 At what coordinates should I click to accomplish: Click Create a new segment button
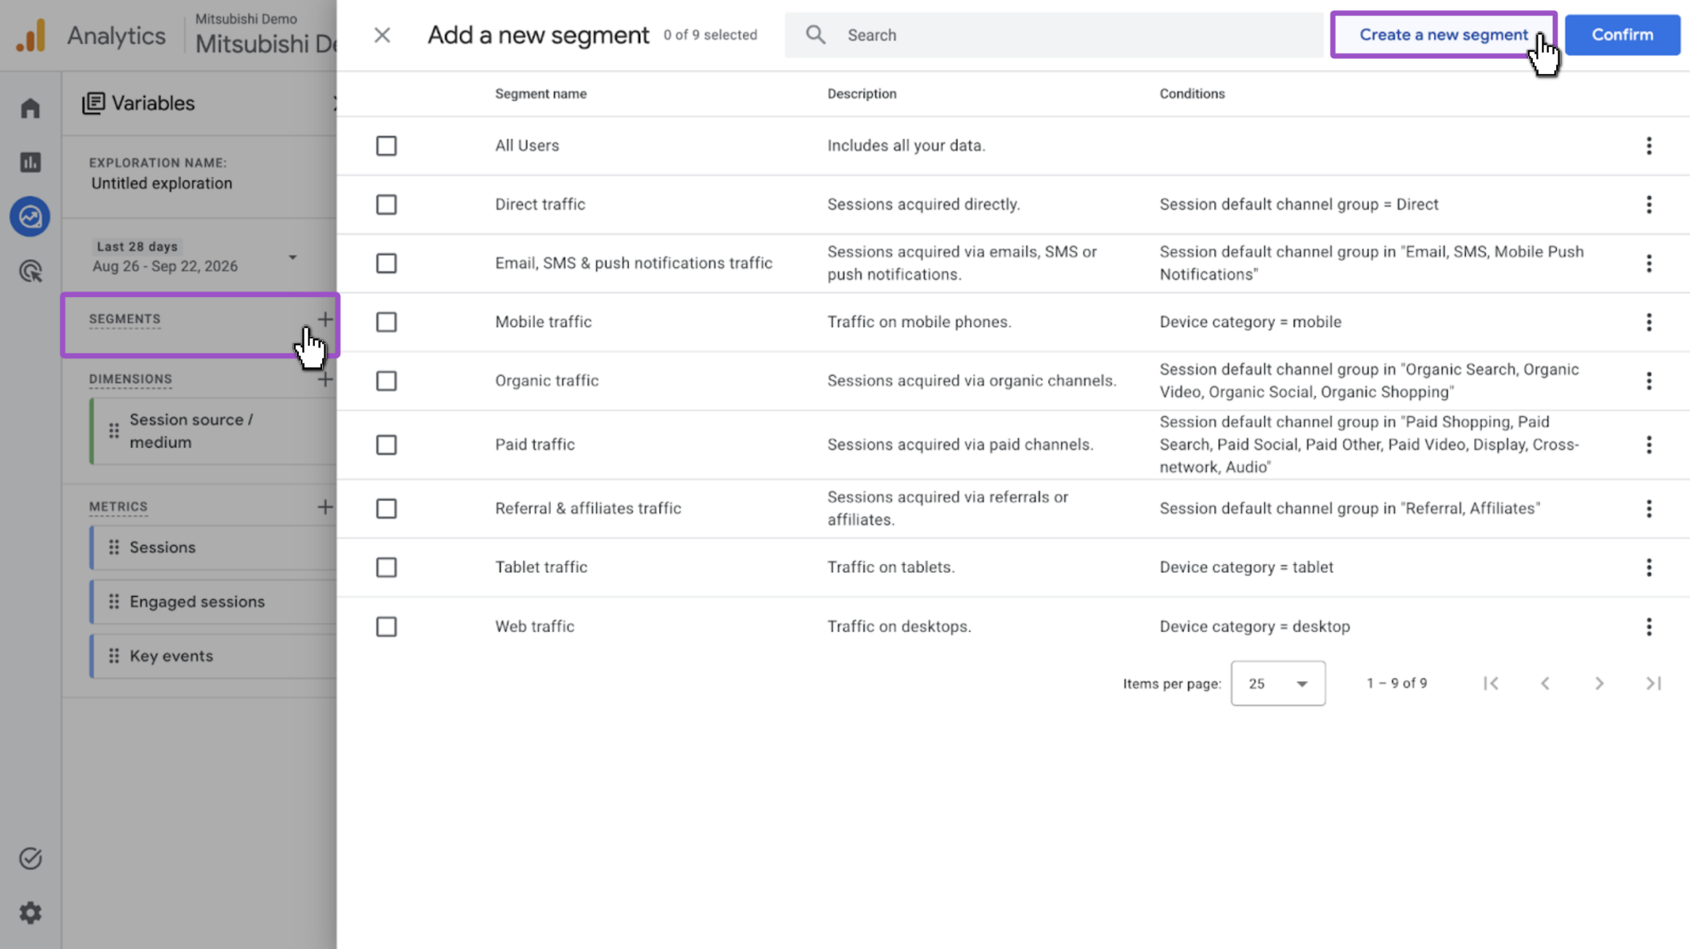1443,35
